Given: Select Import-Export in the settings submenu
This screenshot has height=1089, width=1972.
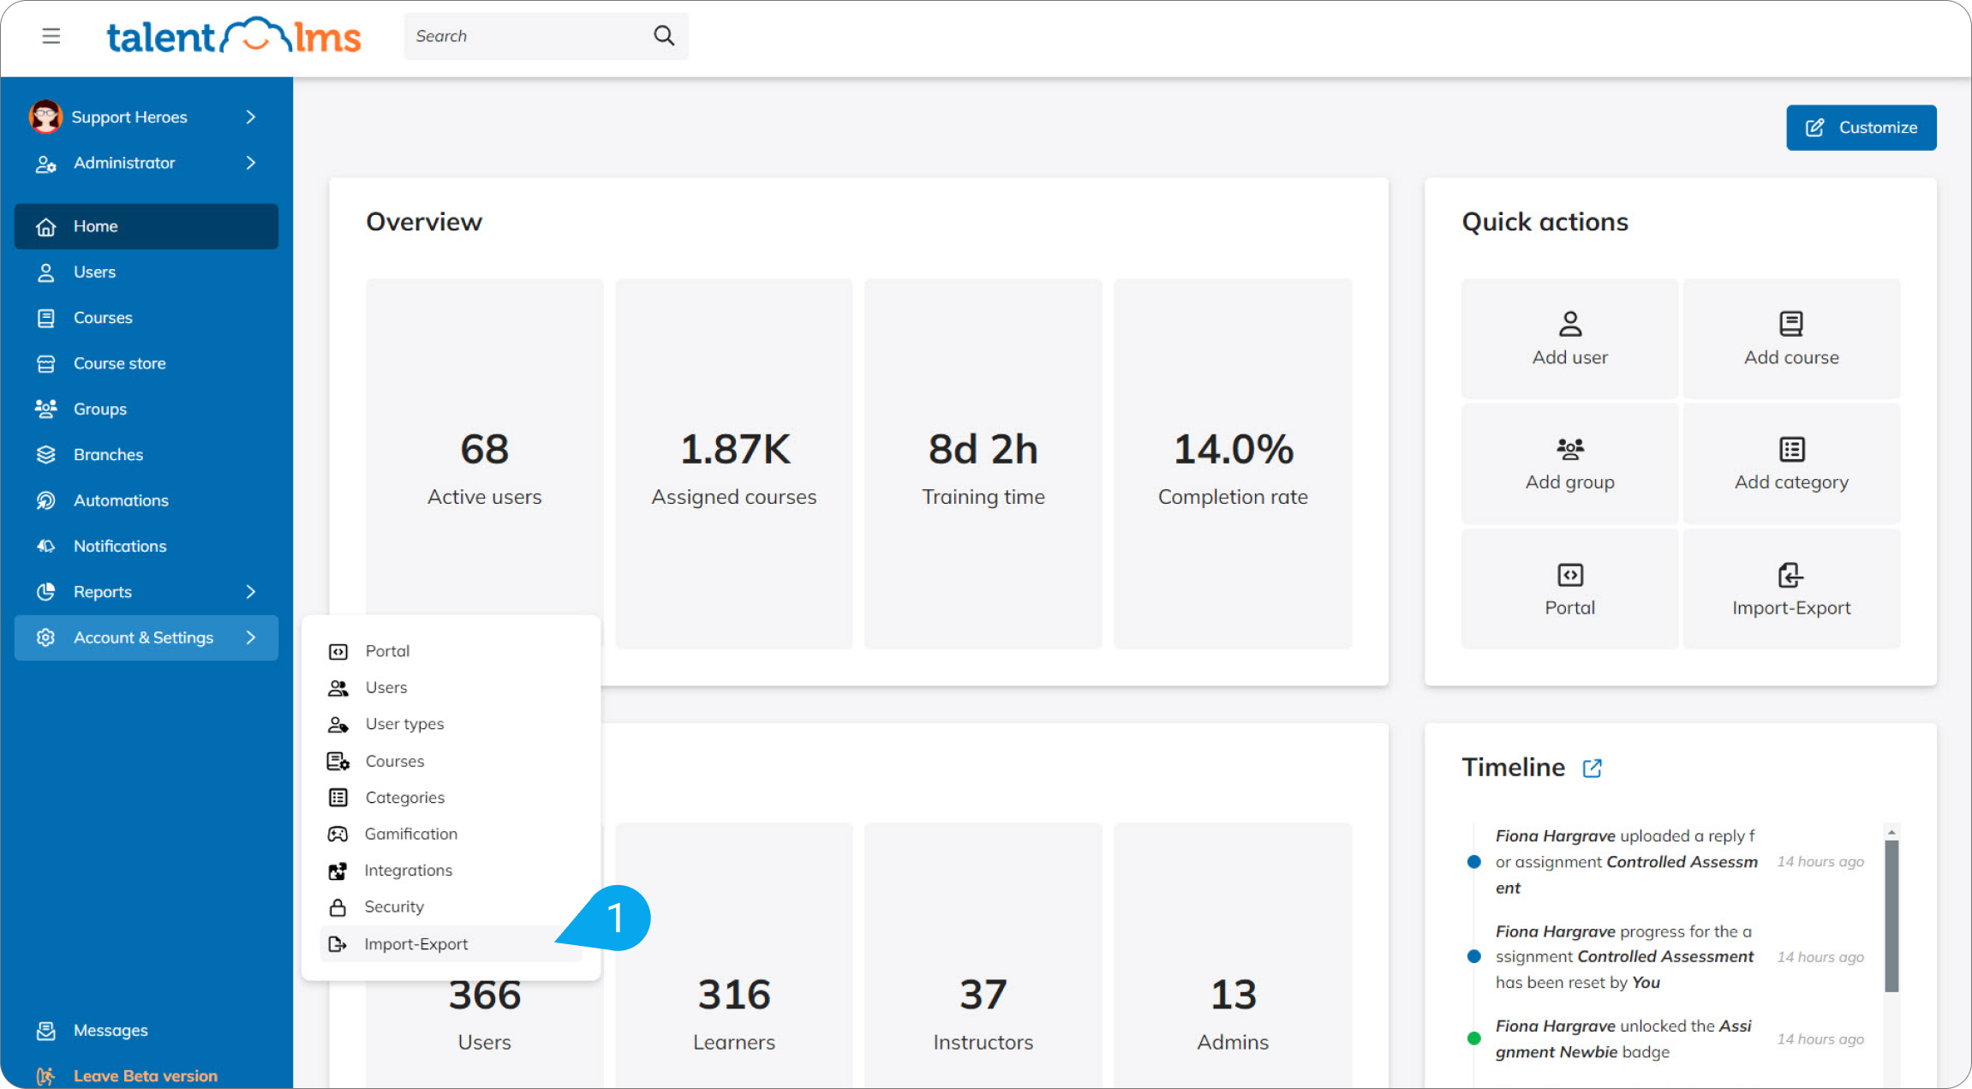Looking at the screenshot, I should (x=451, y=944).
